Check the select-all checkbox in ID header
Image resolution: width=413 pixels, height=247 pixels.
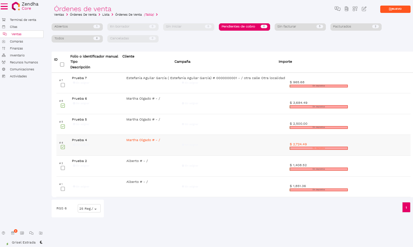(62, 64)
